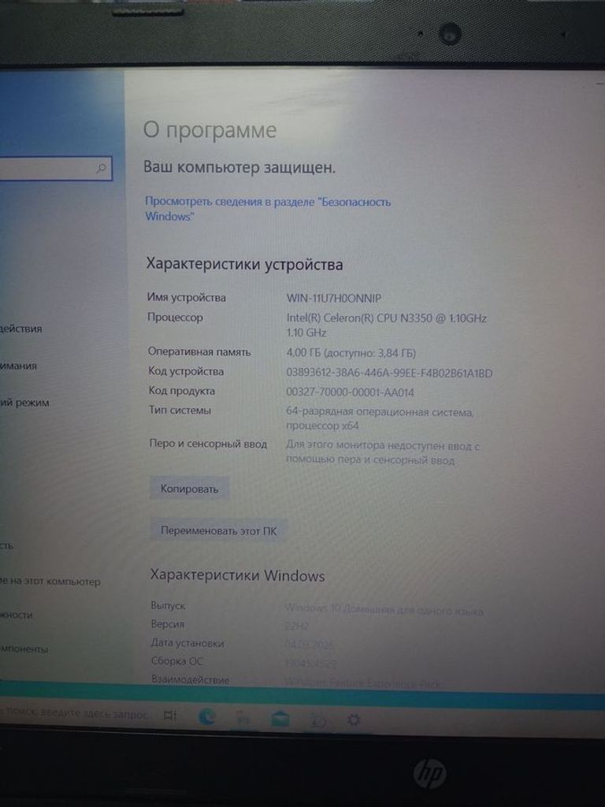This screenshot has width=605, height=807.
Task: Click the Settings gear icon on taskbar
Action: coord(354,720)
